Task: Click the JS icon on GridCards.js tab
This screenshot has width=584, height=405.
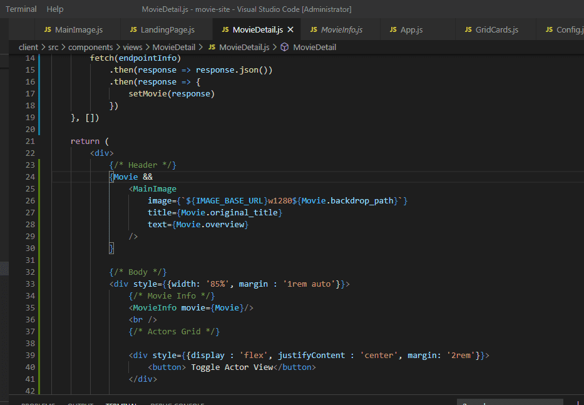Action: [x=469, y=30]
